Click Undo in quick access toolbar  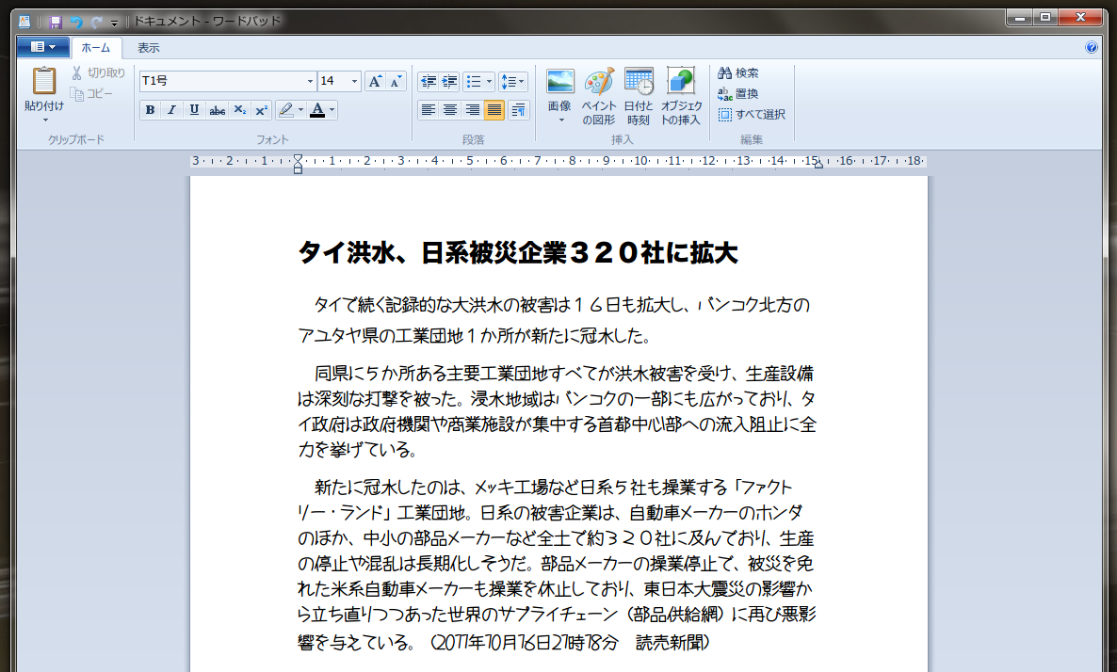pos(76,22)
